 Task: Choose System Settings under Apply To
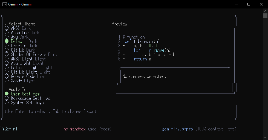point(7,103)
